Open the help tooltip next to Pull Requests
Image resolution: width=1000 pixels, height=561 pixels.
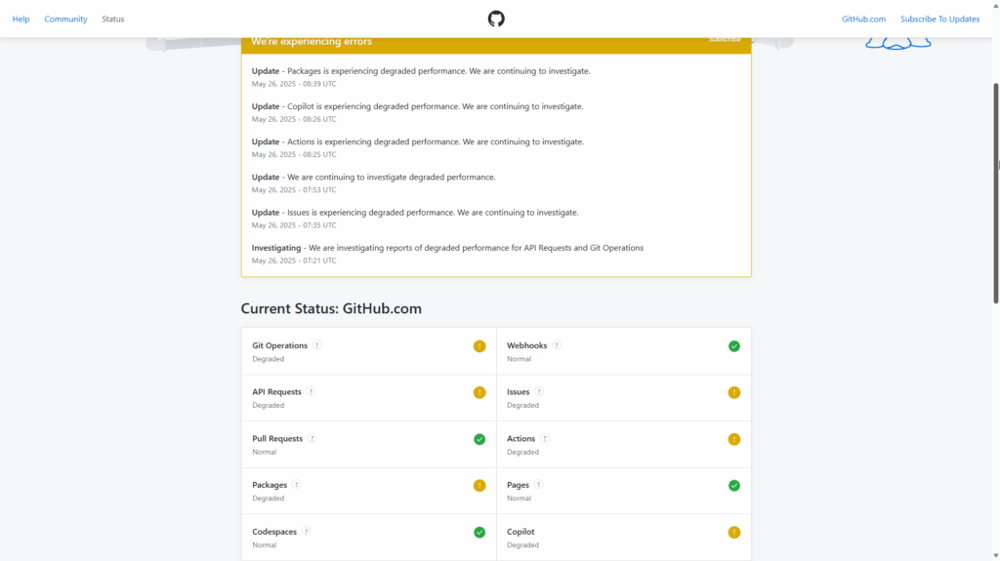[312, 438]
